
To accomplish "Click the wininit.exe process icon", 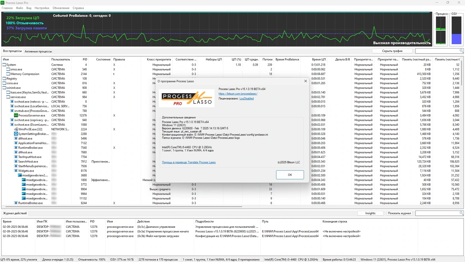I will pos(4,88).
